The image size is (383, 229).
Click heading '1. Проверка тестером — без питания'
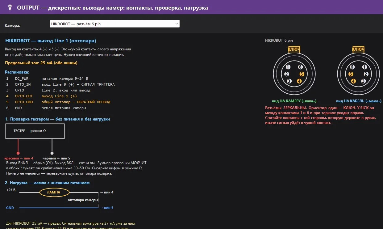tap(57, 119)
